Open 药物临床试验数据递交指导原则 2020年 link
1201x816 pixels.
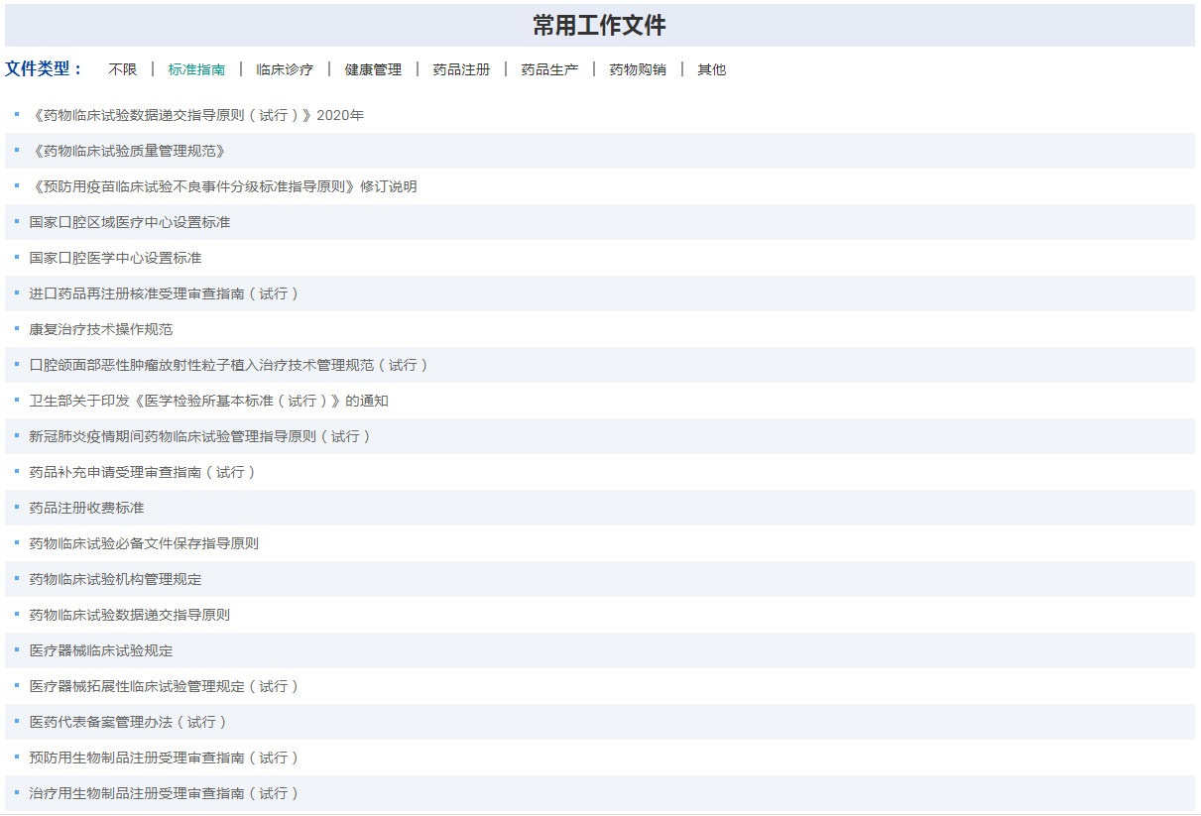pyautogui.click(x=198, y=115)
